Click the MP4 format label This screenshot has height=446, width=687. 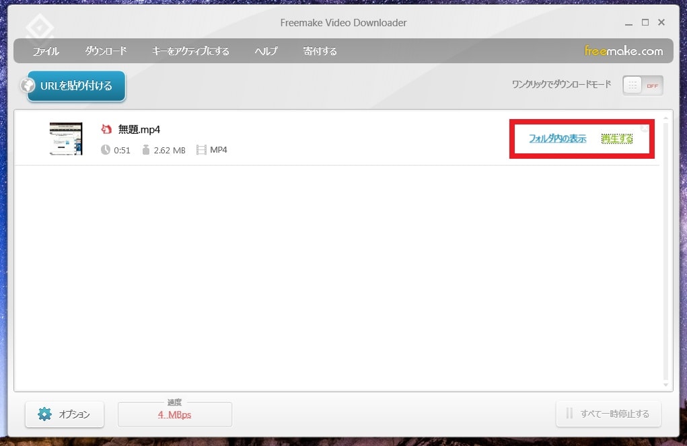click(x=219, y=150)
